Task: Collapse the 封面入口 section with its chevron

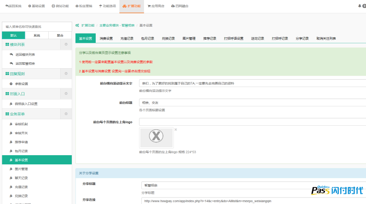Action: [66, 93]
